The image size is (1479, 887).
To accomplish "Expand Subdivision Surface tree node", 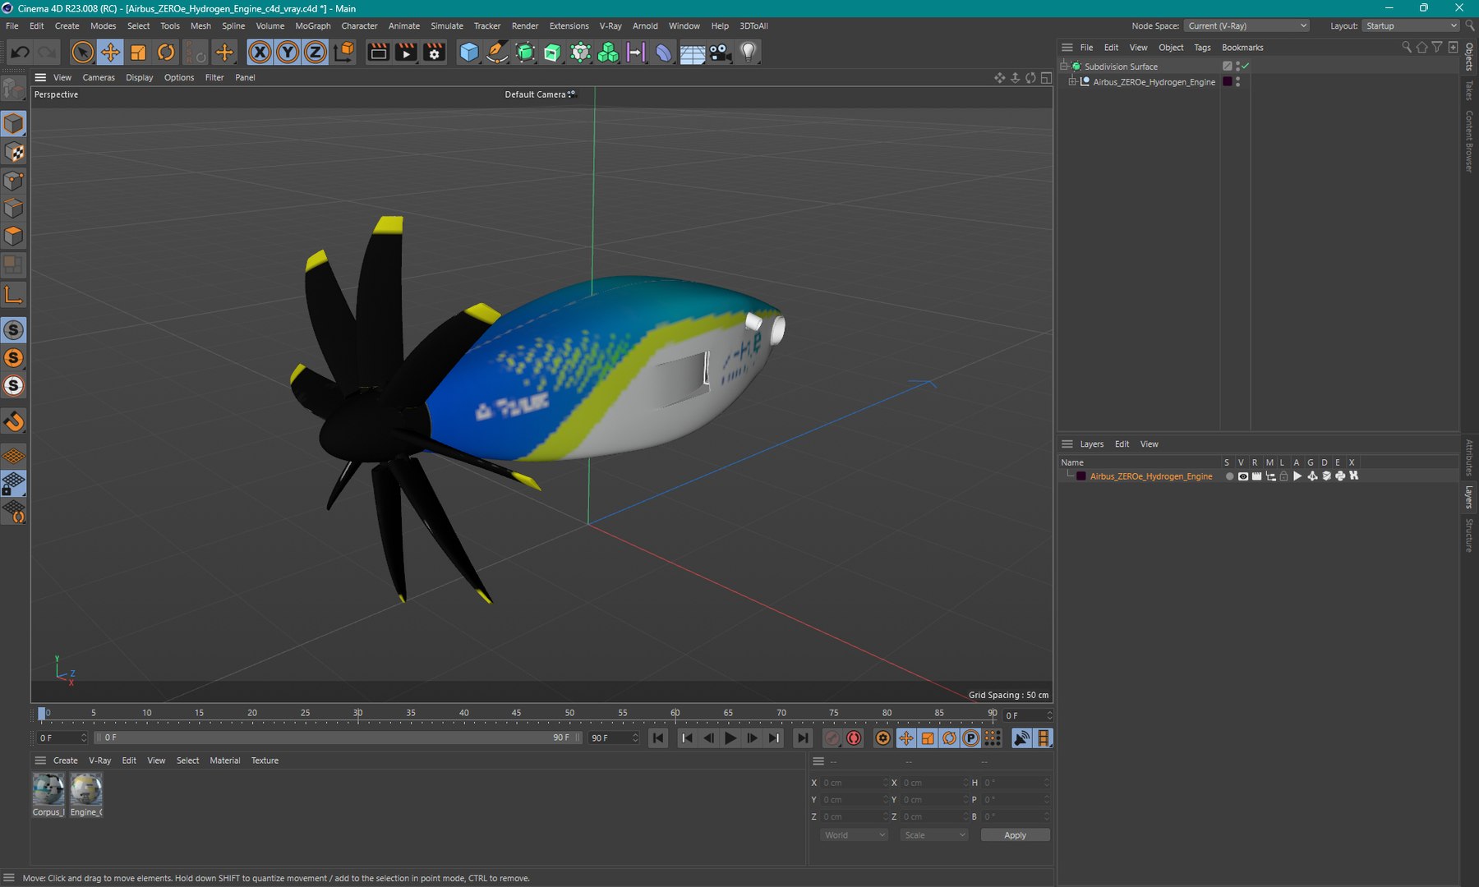I will pos(1063,66).
